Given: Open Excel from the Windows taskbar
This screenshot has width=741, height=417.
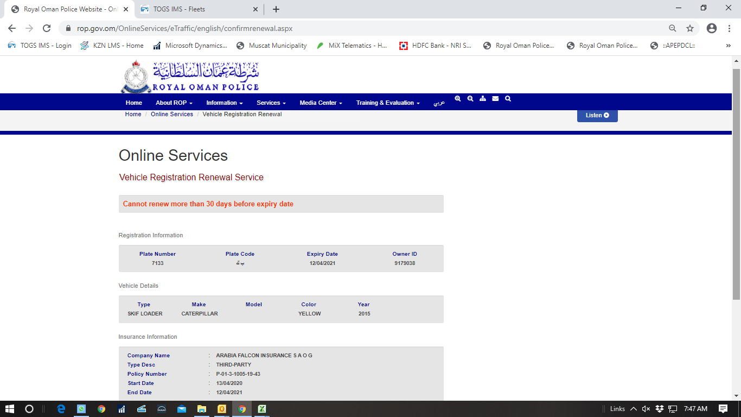Looking at the screenshot, I should click(261, 409).
